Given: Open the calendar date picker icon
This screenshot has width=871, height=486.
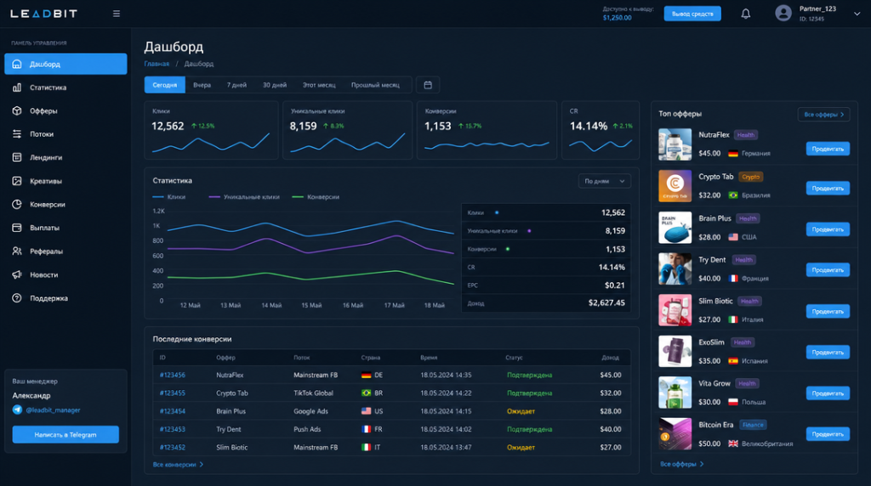Looking at the screenshot, I should click(428, 85).
